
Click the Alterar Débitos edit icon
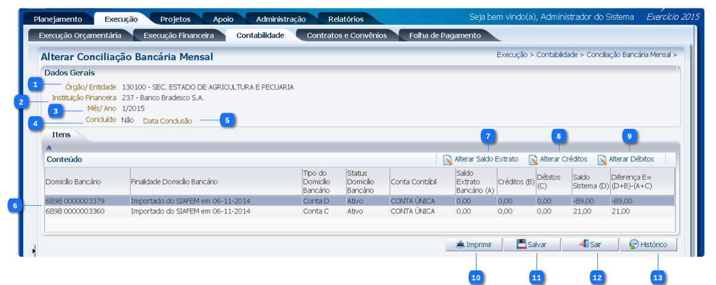point(602,160)
